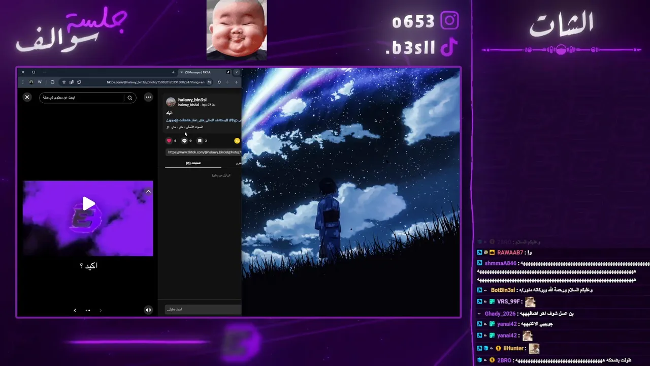
Task: Click the crown badge beside RAWAAB7
Action: coord(492,253)
